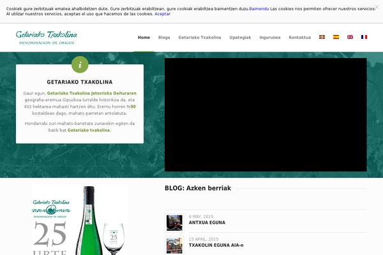Screen dimensions: 383x255
Task: Click the TXAKOLIN EGUNA AIA-n thumbnail
Action: [x=174, y=245]
